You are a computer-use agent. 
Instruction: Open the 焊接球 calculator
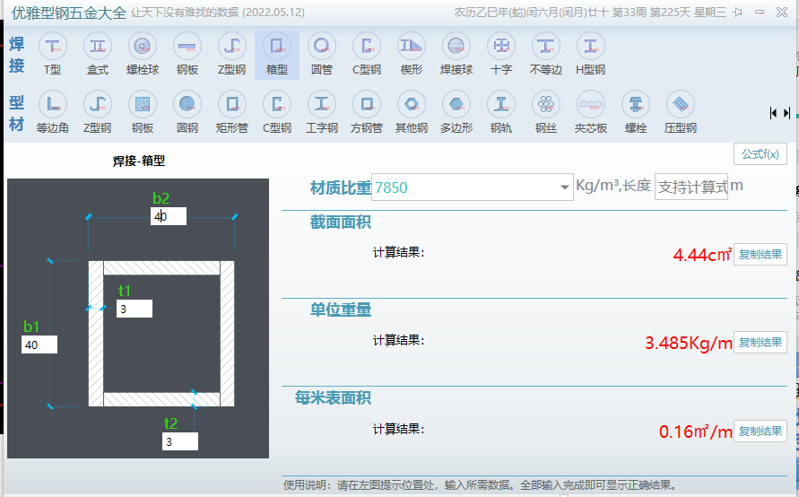tap(456, 54)
